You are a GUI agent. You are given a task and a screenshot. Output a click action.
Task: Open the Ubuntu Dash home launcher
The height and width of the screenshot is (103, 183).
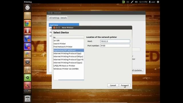point(27,8)
